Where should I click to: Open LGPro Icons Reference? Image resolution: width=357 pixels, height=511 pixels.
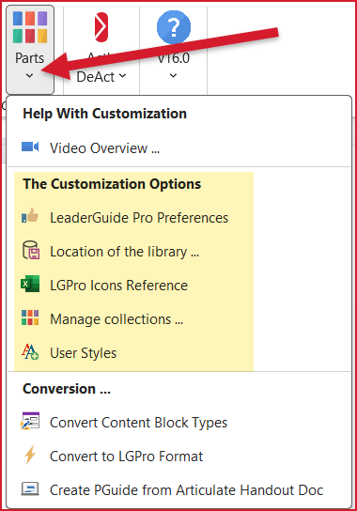(x=119, y=286)
